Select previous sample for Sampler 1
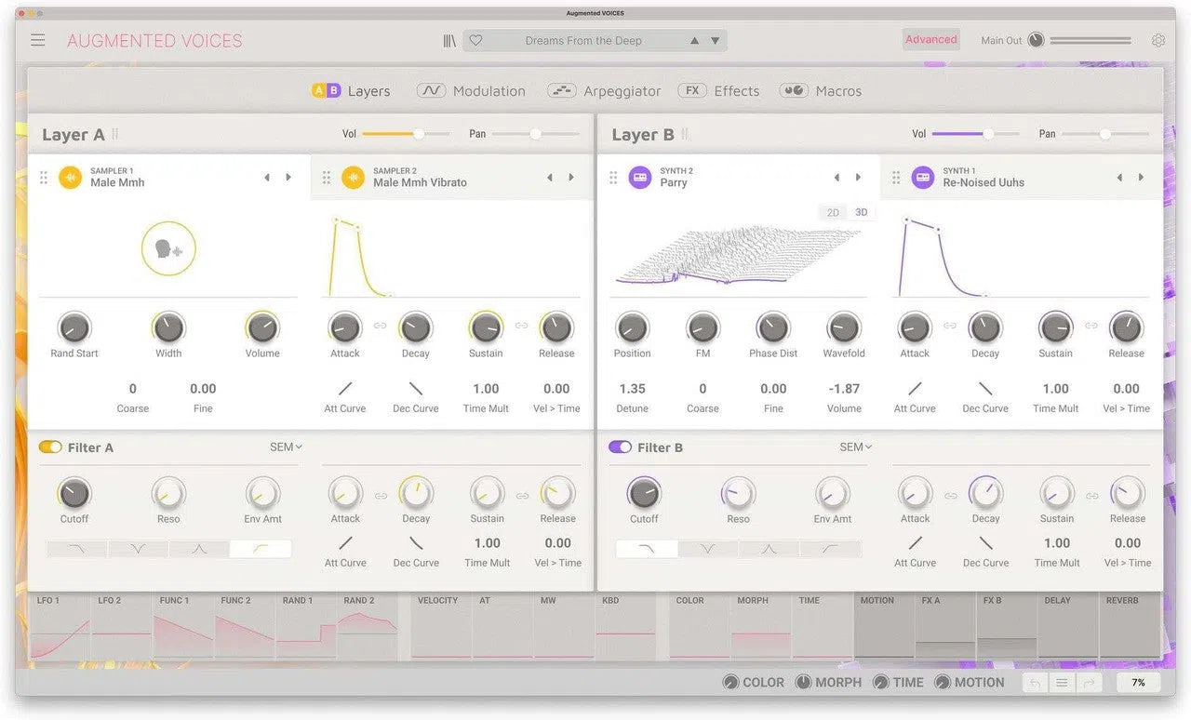The height and width of the screenshot is (720, 1191). (267, 177)
